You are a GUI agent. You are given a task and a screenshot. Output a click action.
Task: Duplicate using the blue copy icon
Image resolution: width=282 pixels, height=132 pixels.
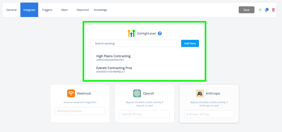(267, 10)
